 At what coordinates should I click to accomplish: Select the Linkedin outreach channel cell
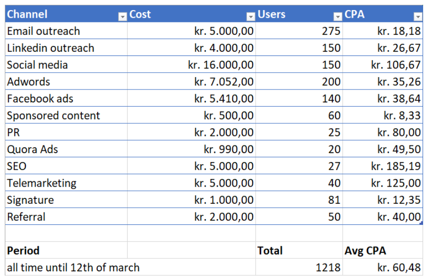tap(50, 48)
